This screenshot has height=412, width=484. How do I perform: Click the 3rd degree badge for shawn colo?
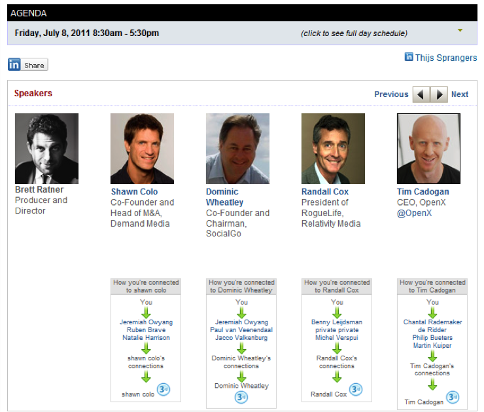[164, 389]
